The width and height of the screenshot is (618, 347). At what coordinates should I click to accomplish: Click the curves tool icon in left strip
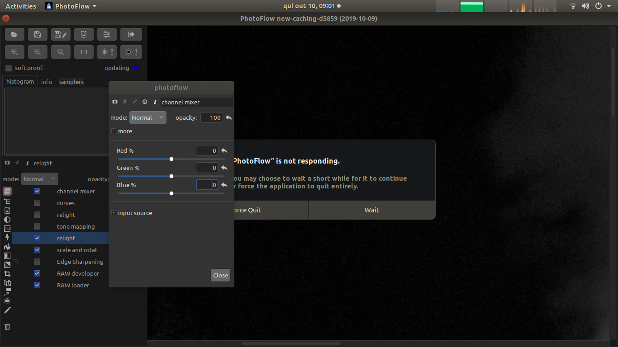pyautogui.click(x=7, y=229)
